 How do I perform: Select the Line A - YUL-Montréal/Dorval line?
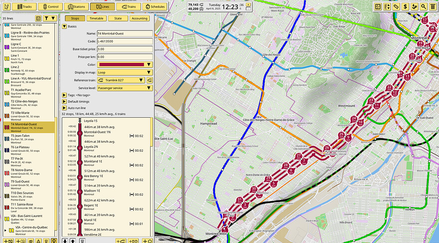29,81
